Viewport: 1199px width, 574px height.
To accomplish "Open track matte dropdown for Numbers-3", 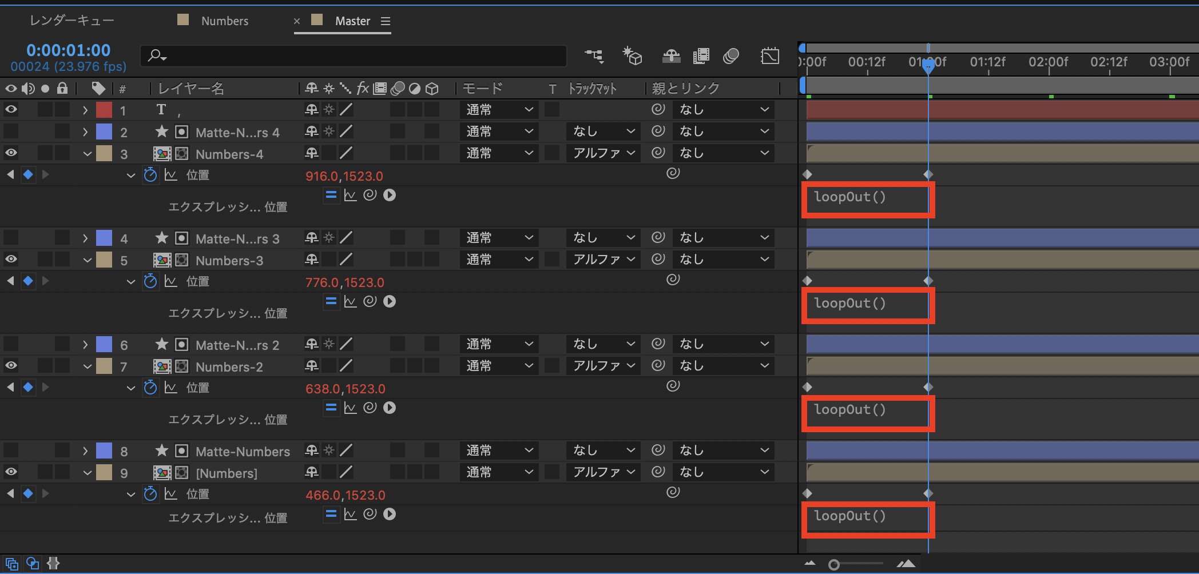I will tap(603, 259).
